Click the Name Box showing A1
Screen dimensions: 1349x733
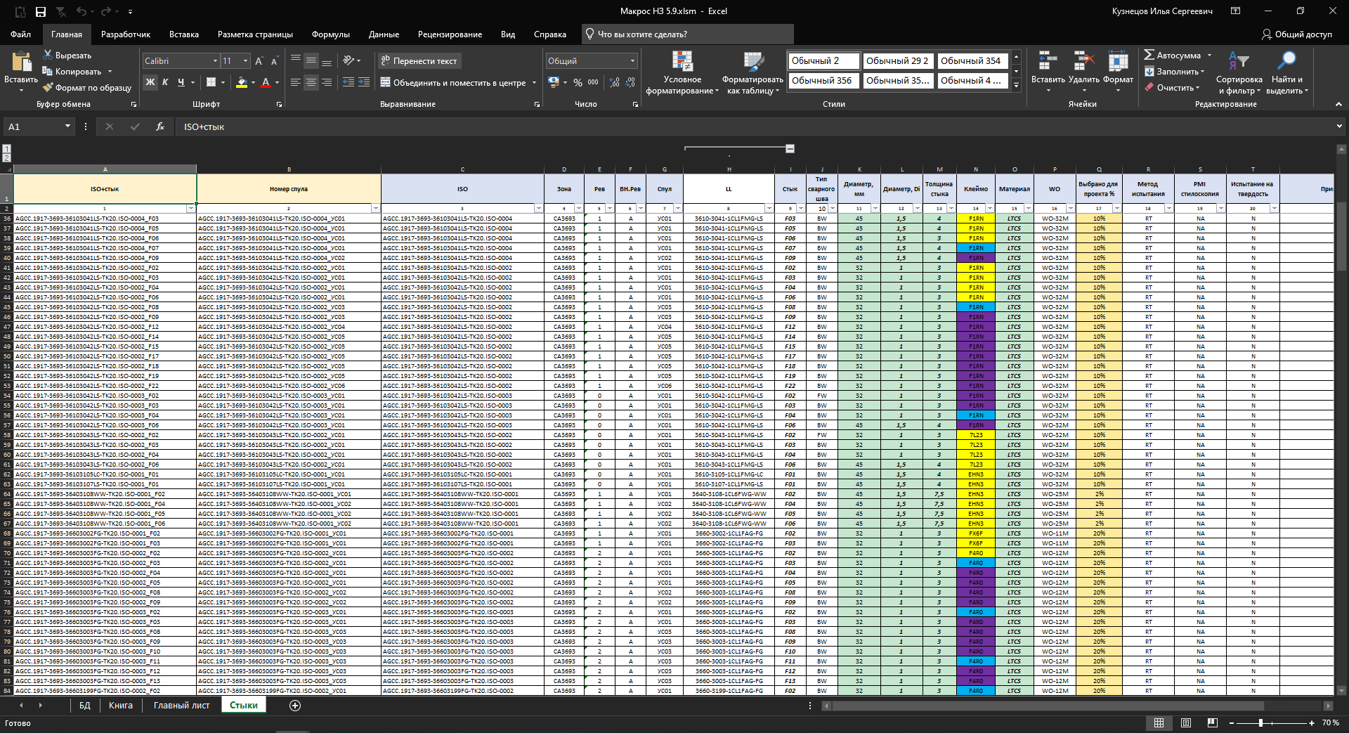tap(33, 127)
